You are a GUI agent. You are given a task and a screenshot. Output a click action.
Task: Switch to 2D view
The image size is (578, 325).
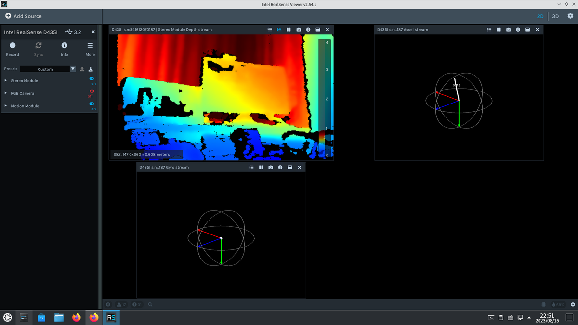coord(540,16)
